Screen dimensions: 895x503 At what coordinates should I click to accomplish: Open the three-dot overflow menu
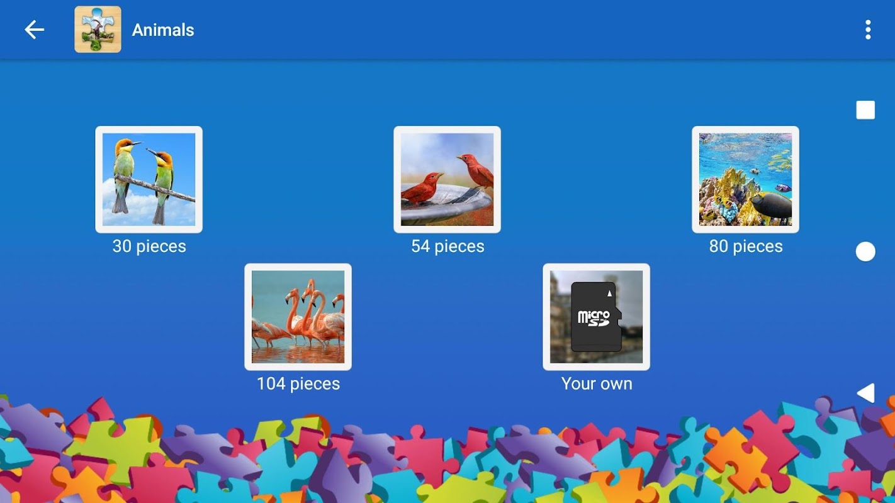tap(868, 30)
